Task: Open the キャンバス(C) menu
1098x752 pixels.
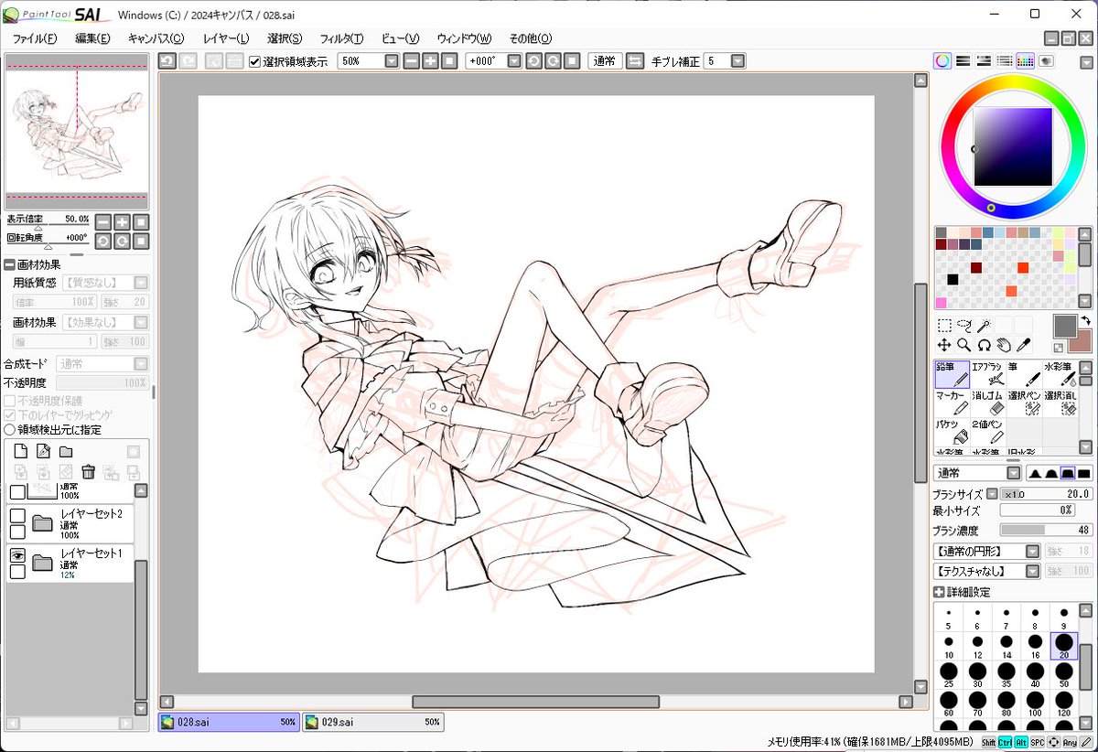Action: pyautogui.click(x=156, y=38)
